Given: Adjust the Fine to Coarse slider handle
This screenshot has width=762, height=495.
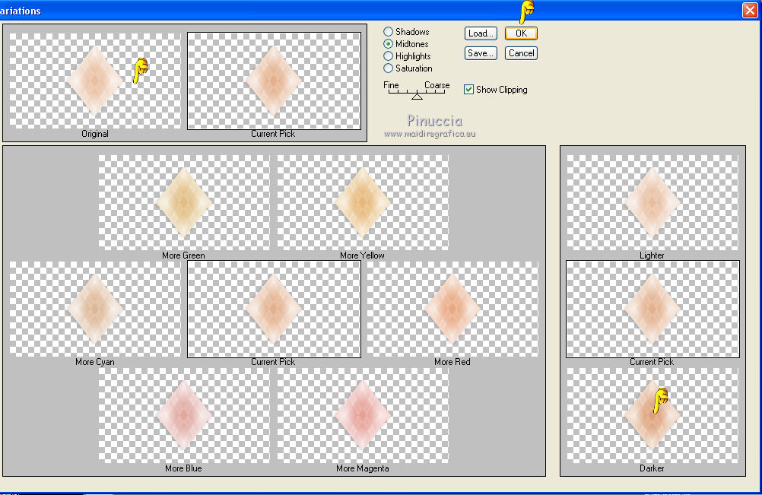Looking at the screenshot, I should (x=417, y=96).
